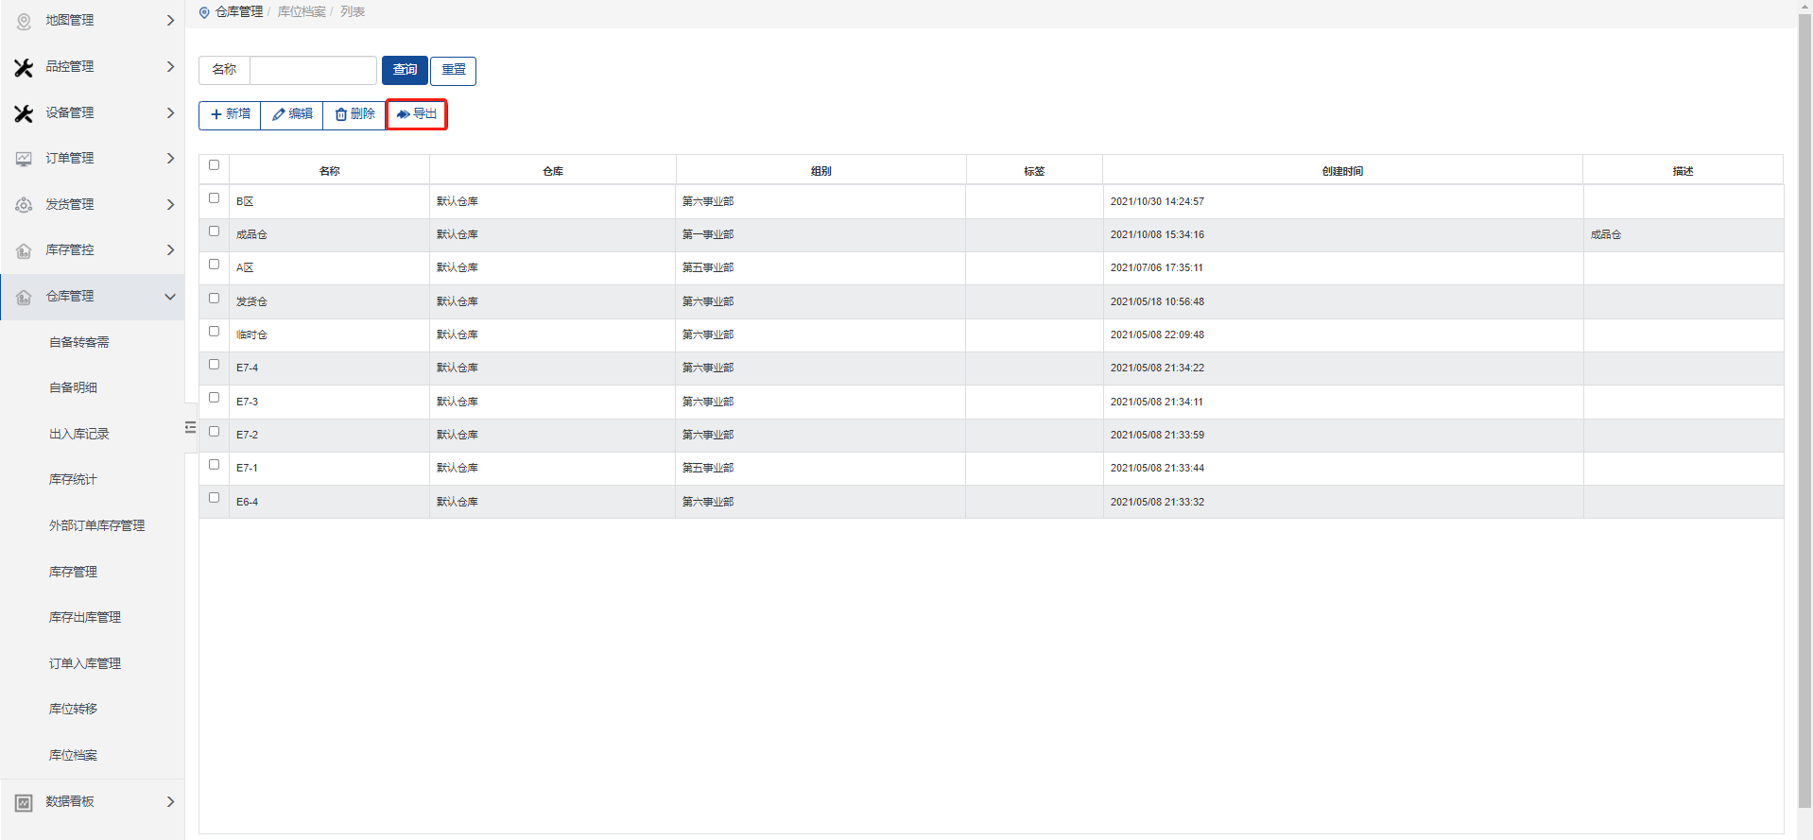The image size is (1813, 840).
Task: Toggle sidebar collapse handle icon
Action: (190, 427)
